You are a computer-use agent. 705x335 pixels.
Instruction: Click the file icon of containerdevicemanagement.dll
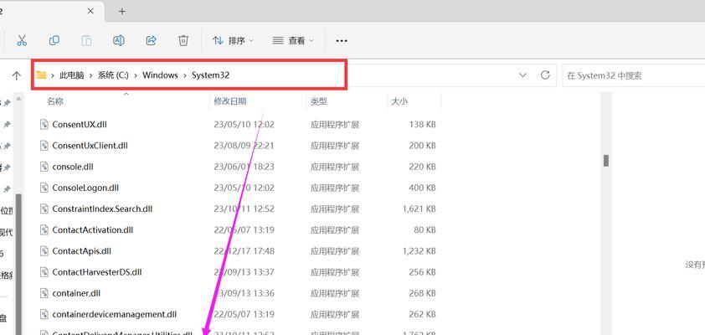tap(44, 314)
